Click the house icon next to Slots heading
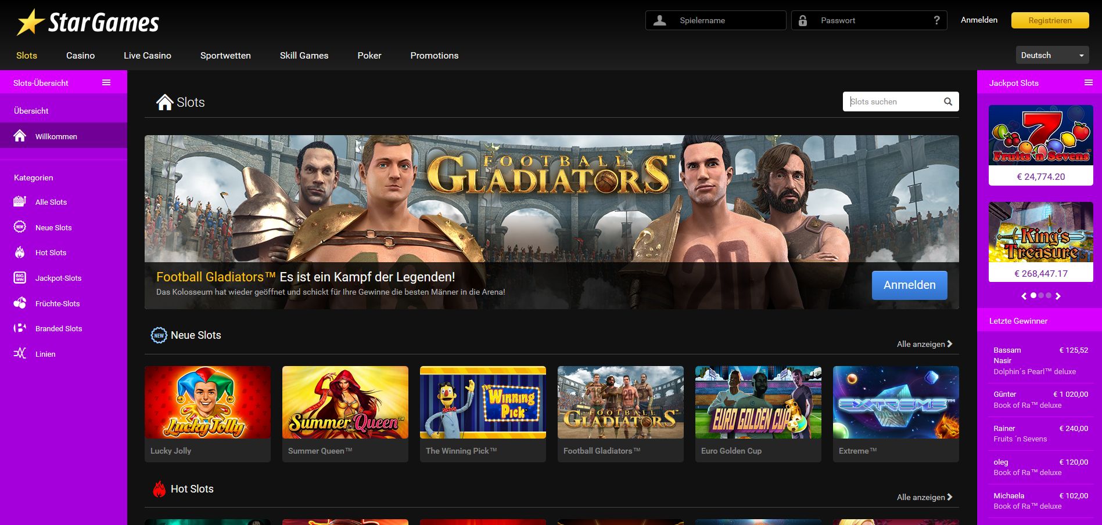The height and width of the screenshot is (525, 1102). point(165,102)
